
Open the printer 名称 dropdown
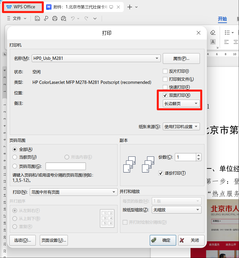pos(96,58)
